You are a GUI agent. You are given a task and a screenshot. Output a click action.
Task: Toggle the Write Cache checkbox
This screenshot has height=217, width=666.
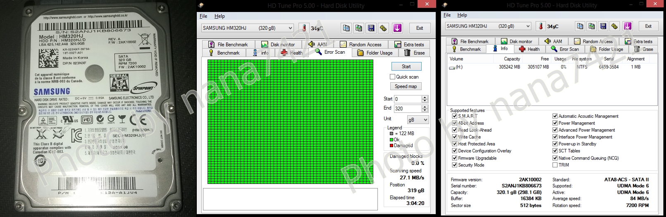click(455, 137)
